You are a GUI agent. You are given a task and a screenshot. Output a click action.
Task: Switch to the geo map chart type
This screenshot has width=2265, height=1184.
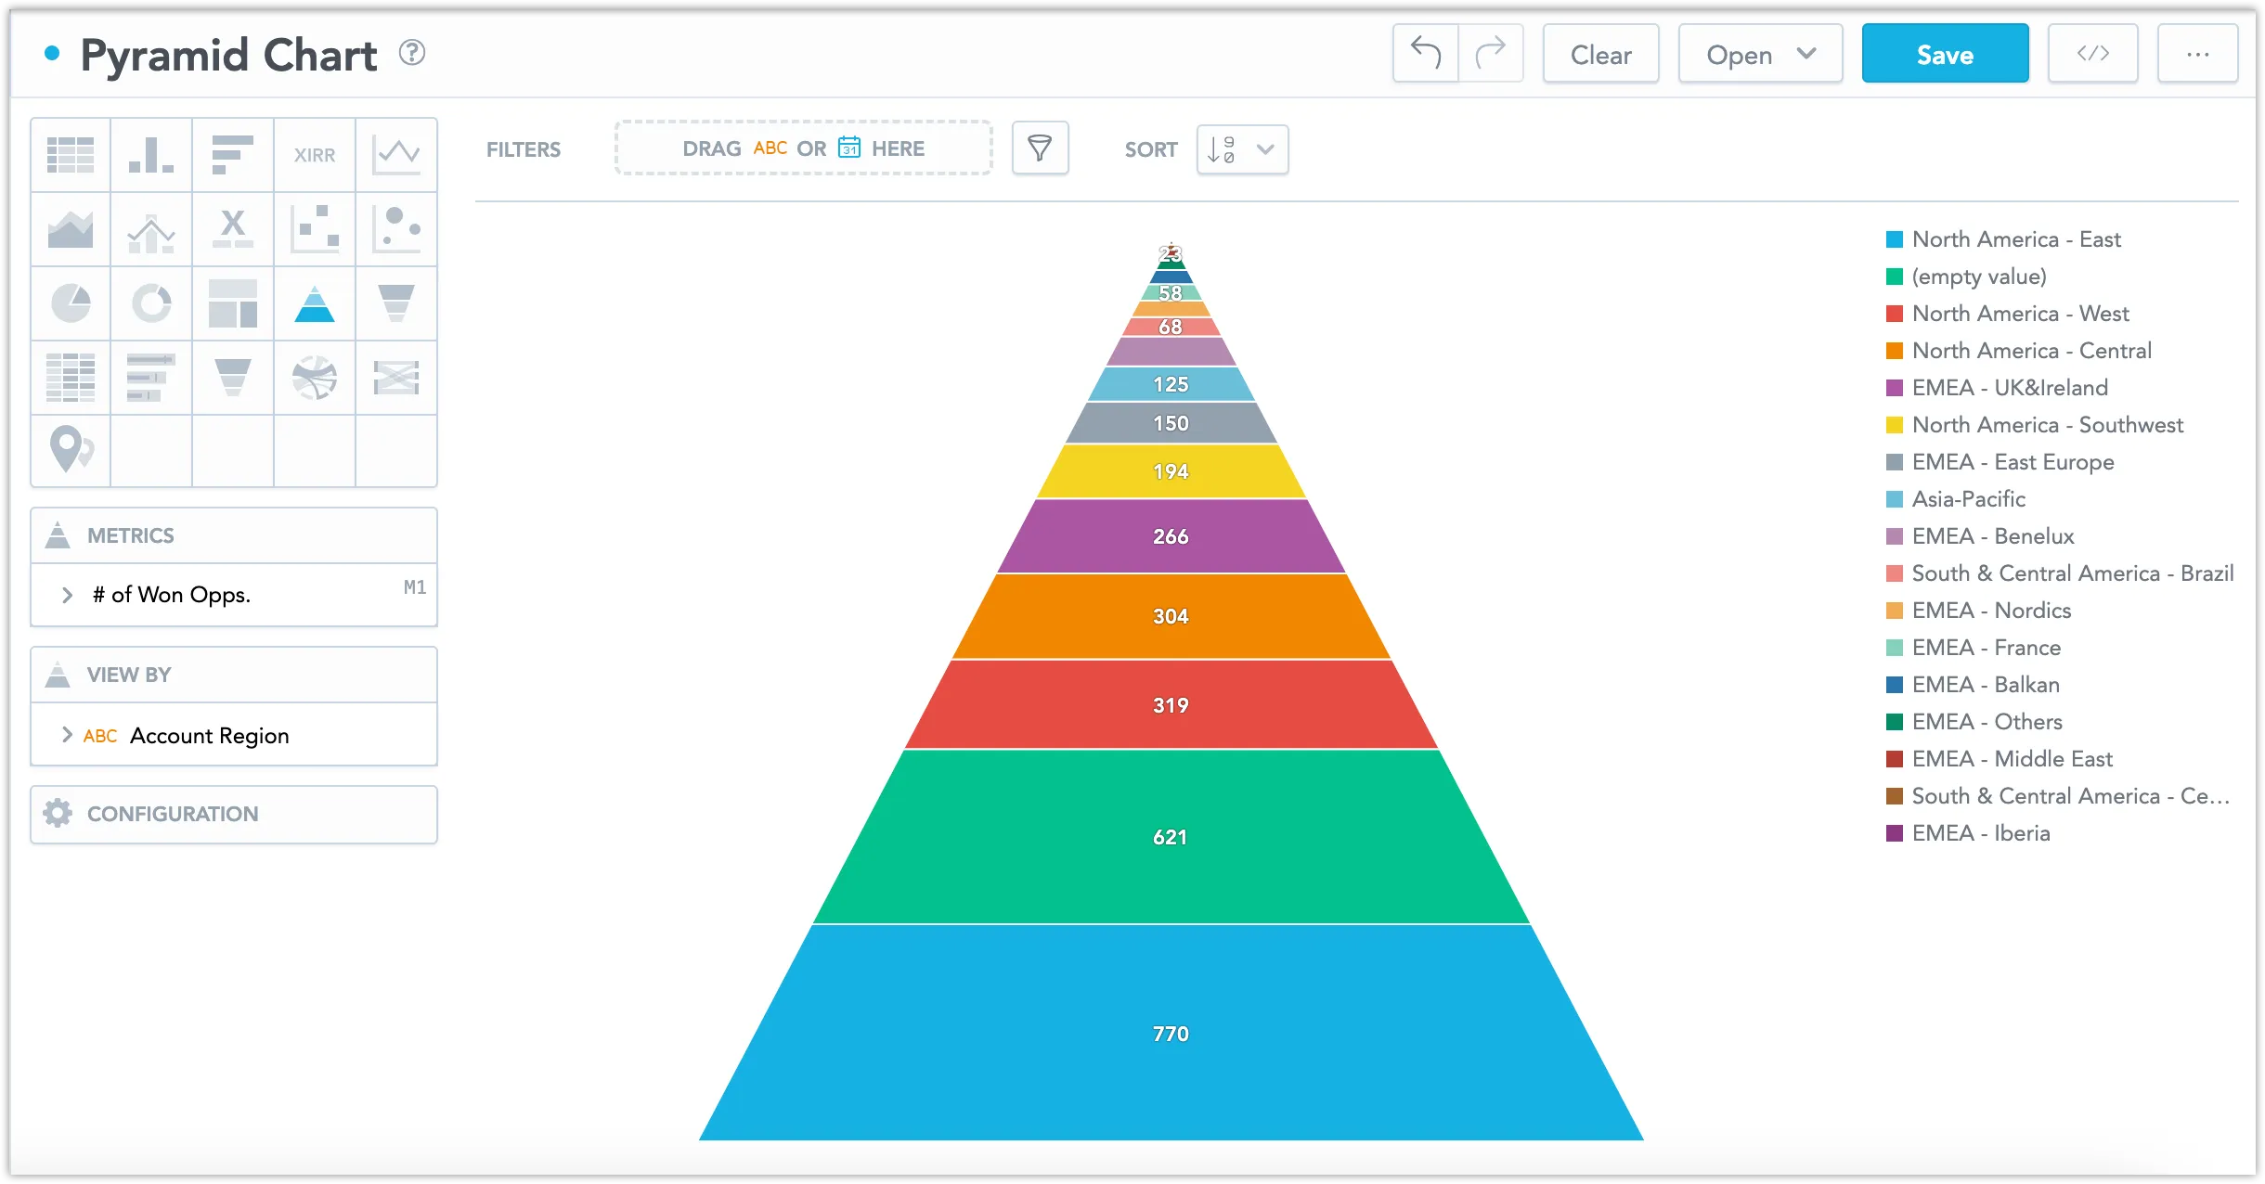pyautogui.click(x=70, y=451)
